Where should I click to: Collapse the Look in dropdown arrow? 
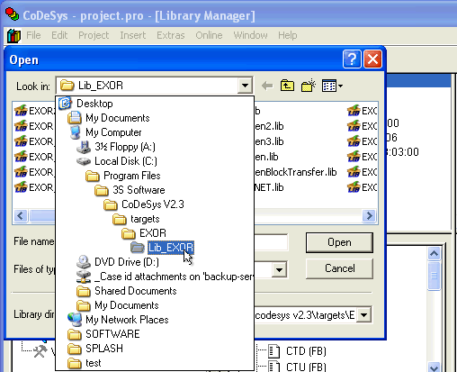245,86
